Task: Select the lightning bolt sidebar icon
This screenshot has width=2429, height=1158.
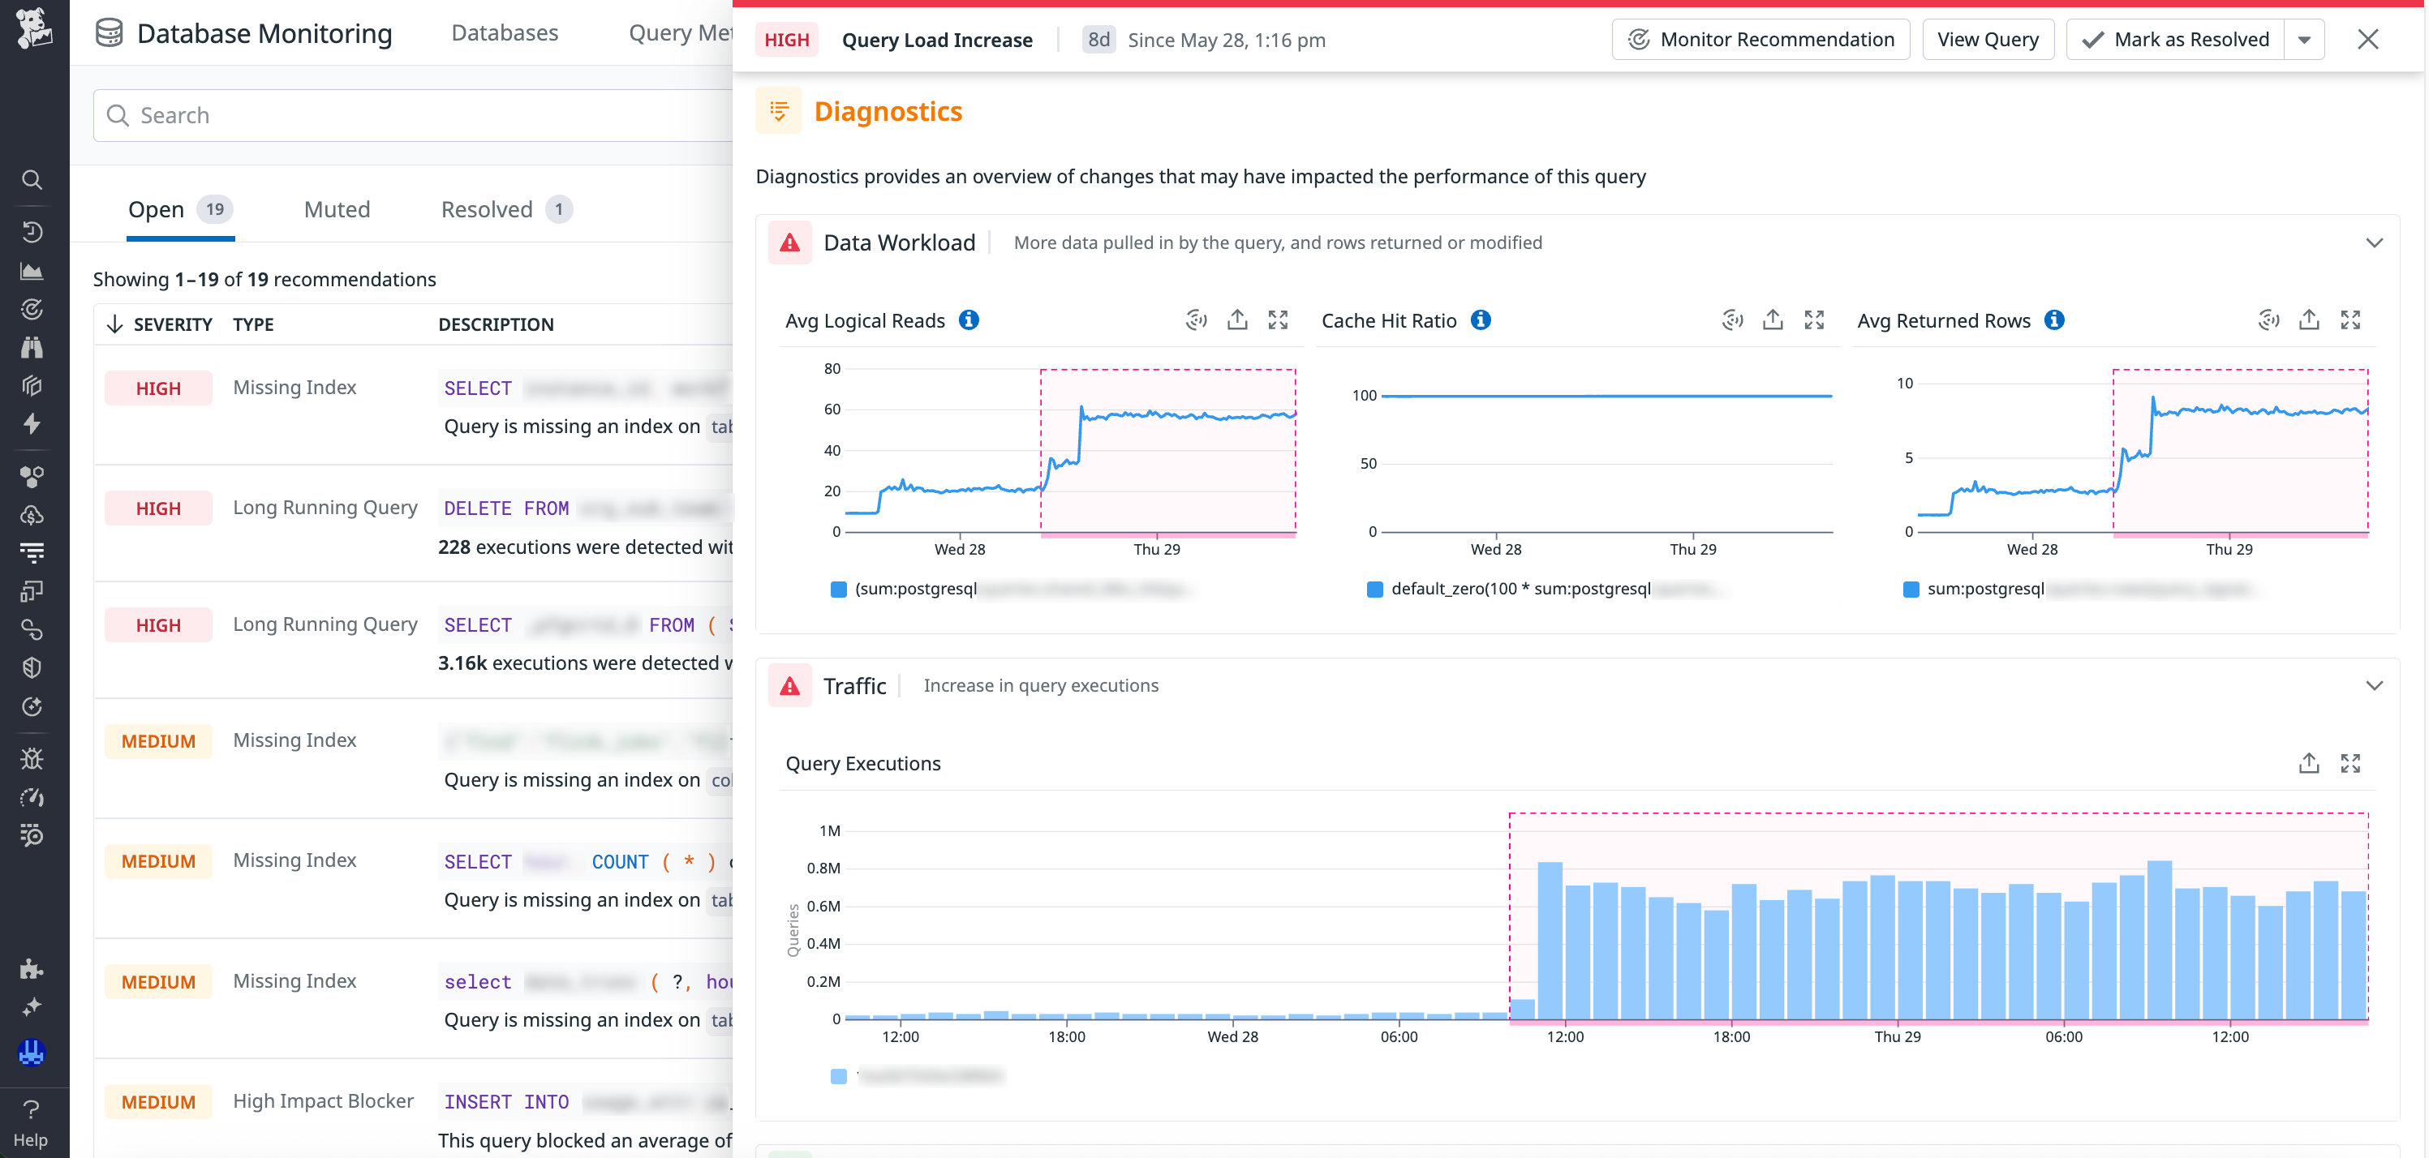Action: pos(32,424)
